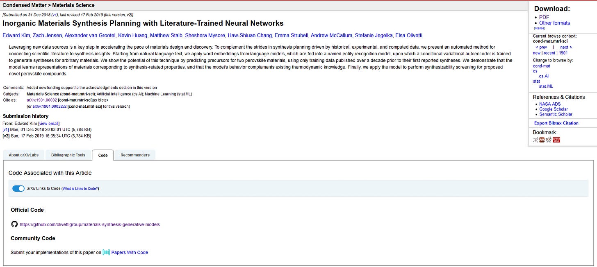The height and width of the screenshot is (267, 597).
Task: Change browse context to stat
Action: coord(536,81)
